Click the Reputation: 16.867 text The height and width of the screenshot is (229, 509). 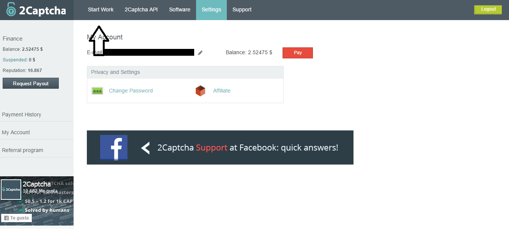pyautogui.click(x=22, y=71)
